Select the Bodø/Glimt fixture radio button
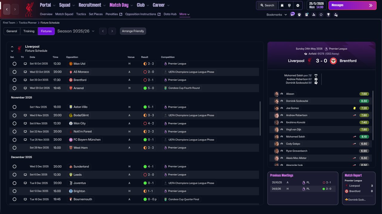The height and width of the screenshot is (214, 382). 14,115
